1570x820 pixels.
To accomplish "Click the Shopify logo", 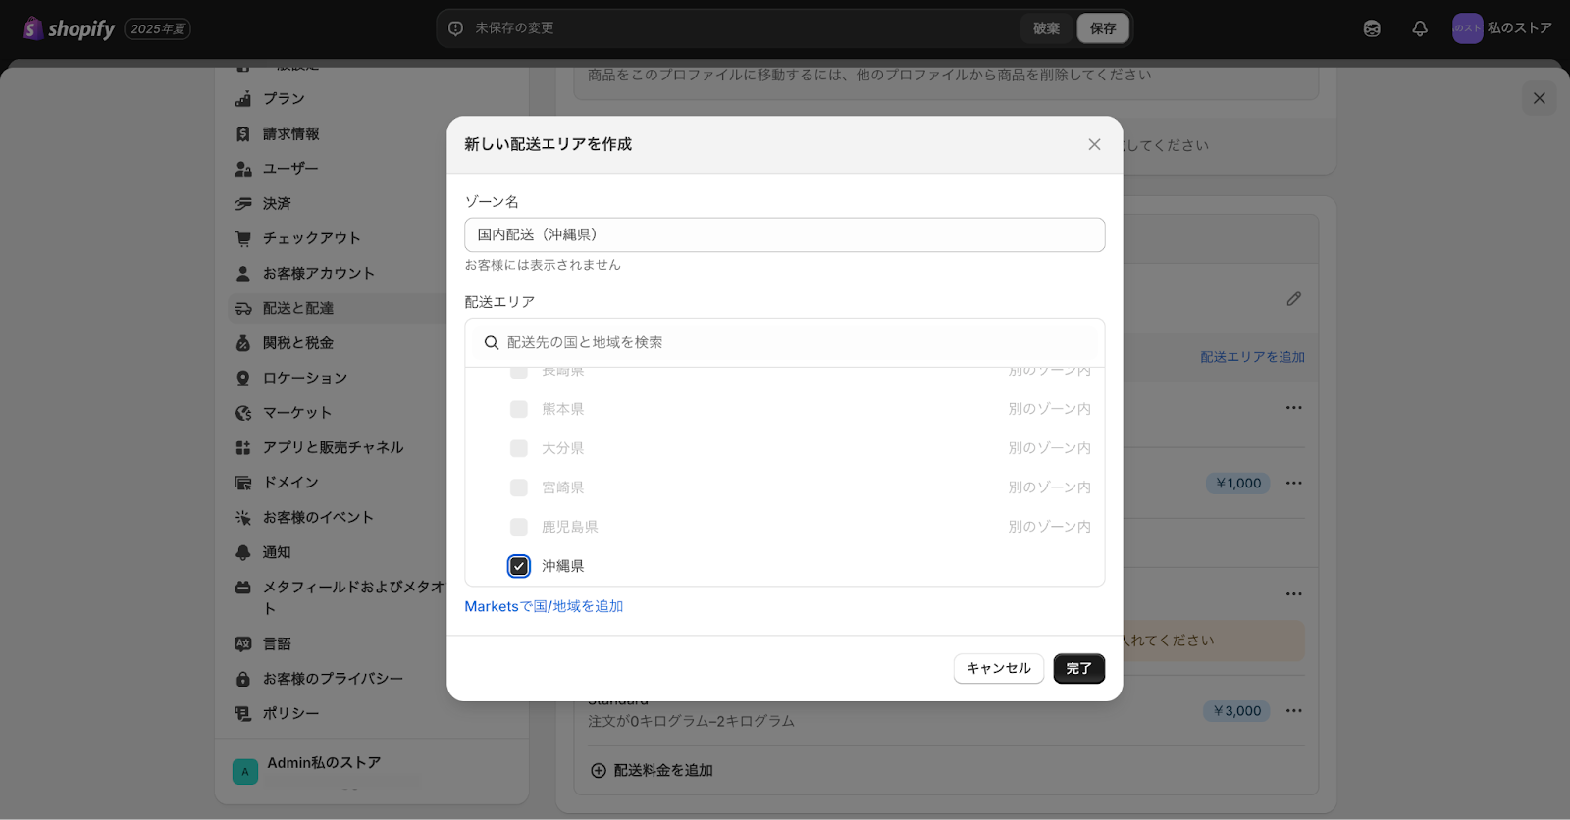I will click(x=69, y=28).
